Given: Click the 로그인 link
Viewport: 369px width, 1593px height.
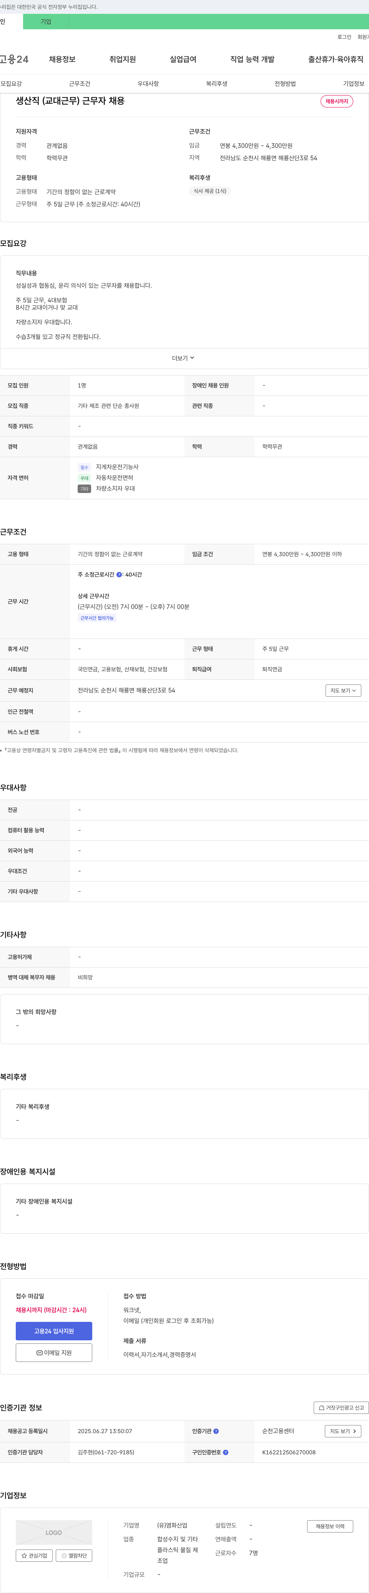Looking at the screenshot, I should pyautogui.click(x=344, y=37).
